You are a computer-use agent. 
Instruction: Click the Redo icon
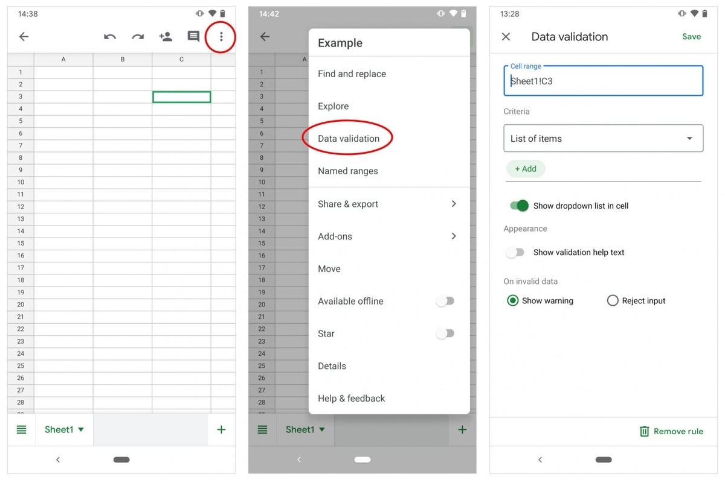point(137,37)
